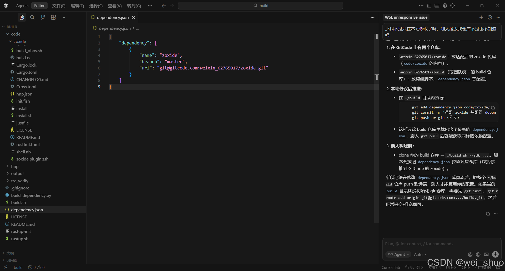Viewport: 505px width, 271px height.
Task: Start a new chat with plus icon
Action: click(x=481, y=17)
